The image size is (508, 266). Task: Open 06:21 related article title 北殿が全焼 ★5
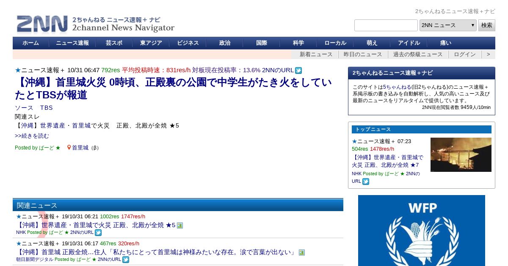(96, 225)
